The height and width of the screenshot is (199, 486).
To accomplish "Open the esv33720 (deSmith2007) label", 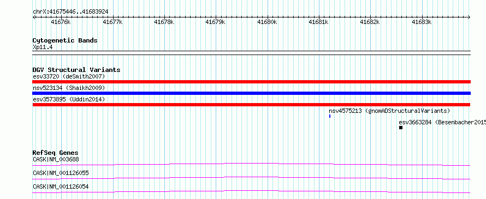I will (x=69, y=76).
